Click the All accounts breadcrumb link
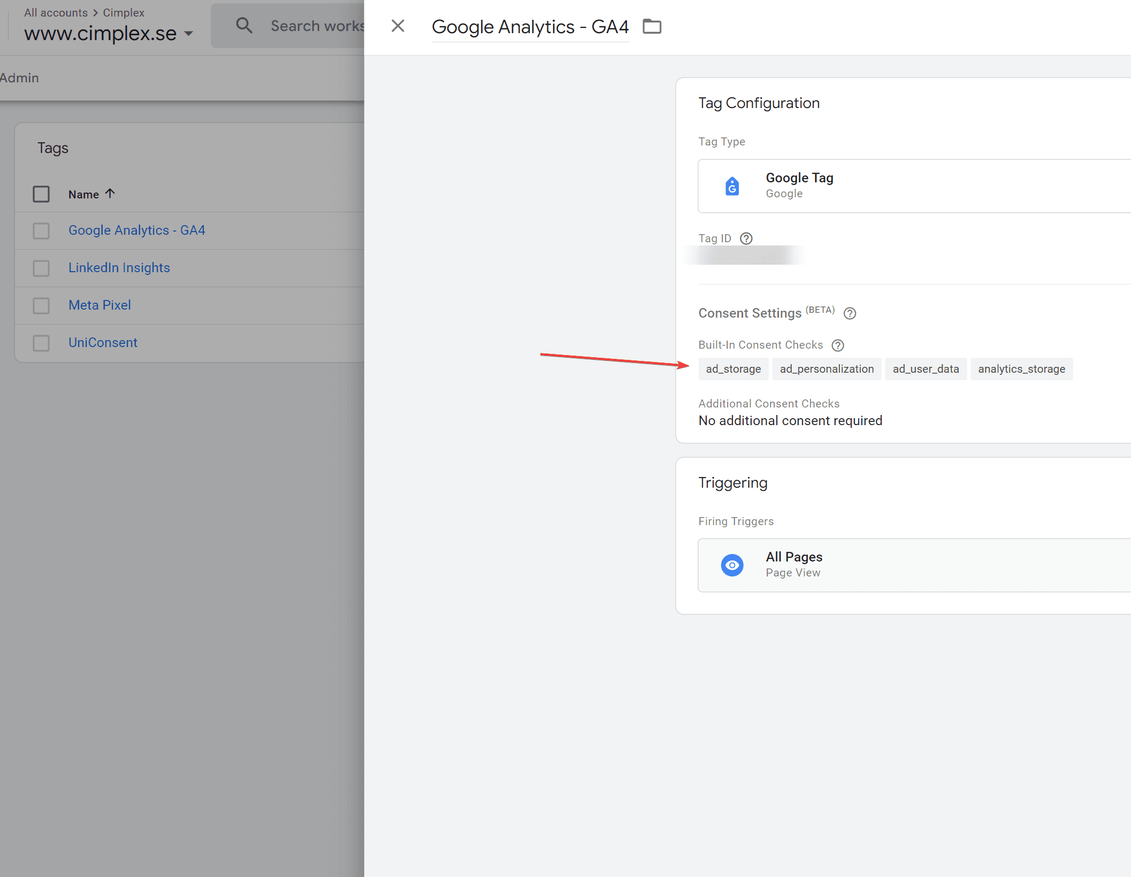The width and height of the screenshot is (1131, 877). click(56, 12)
